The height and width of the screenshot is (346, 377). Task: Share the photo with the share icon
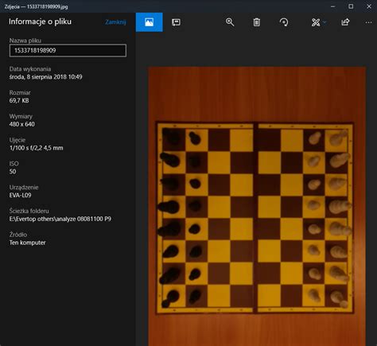coord(345,22)
